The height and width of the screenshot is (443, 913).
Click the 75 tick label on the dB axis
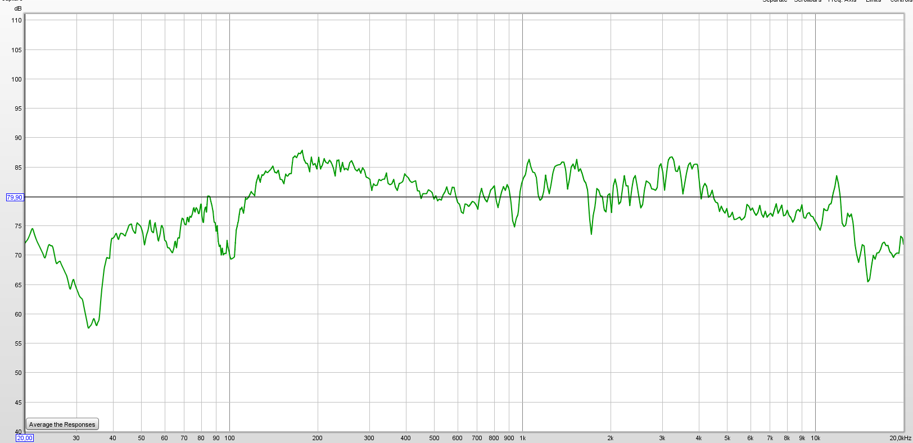pos(19,226)
